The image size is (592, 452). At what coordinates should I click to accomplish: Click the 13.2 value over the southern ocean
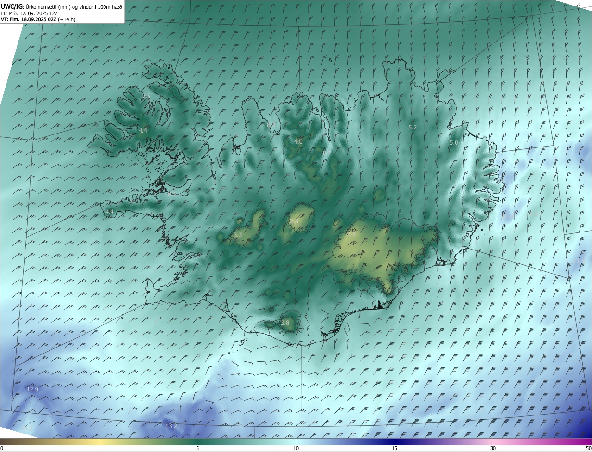171,426
